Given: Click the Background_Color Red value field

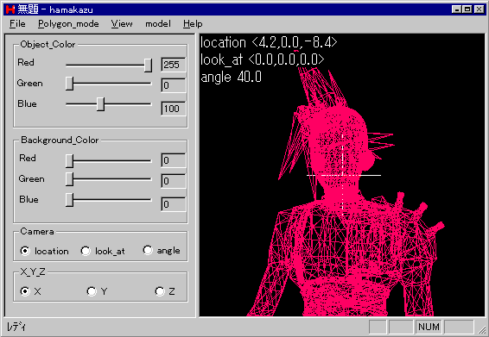Looking at the screenshot, I should click(174, 160).
